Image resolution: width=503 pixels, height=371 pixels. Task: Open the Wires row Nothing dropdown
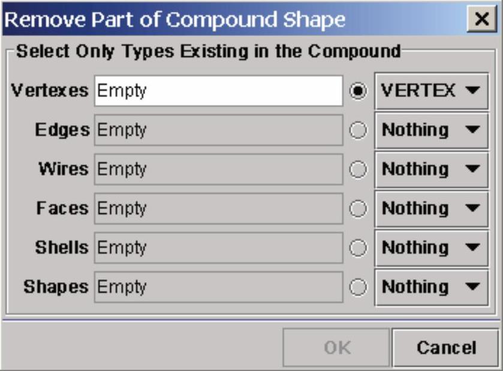[432, 169]
